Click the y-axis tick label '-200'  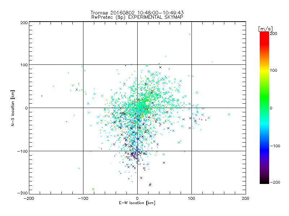[x=23, y=193]
